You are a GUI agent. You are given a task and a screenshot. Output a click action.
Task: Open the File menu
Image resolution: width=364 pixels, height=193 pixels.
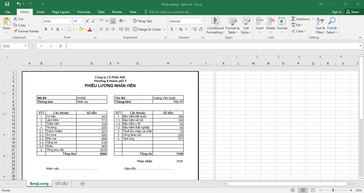[8, 12]
